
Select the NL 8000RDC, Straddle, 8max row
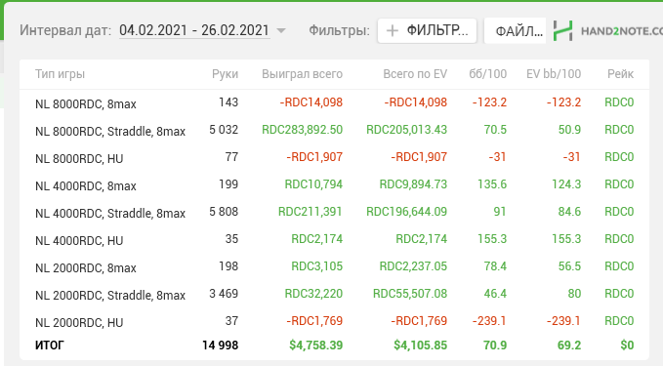click(x=334, y=130)
